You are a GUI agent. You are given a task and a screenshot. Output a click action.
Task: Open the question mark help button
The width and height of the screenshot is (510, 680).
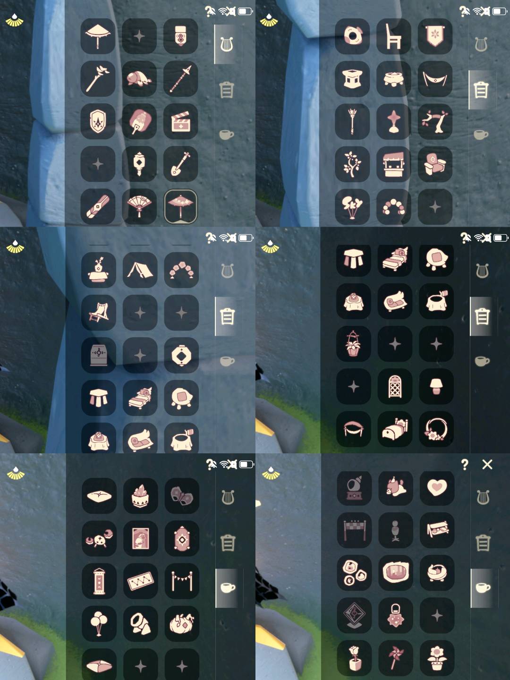coord(465,465)
